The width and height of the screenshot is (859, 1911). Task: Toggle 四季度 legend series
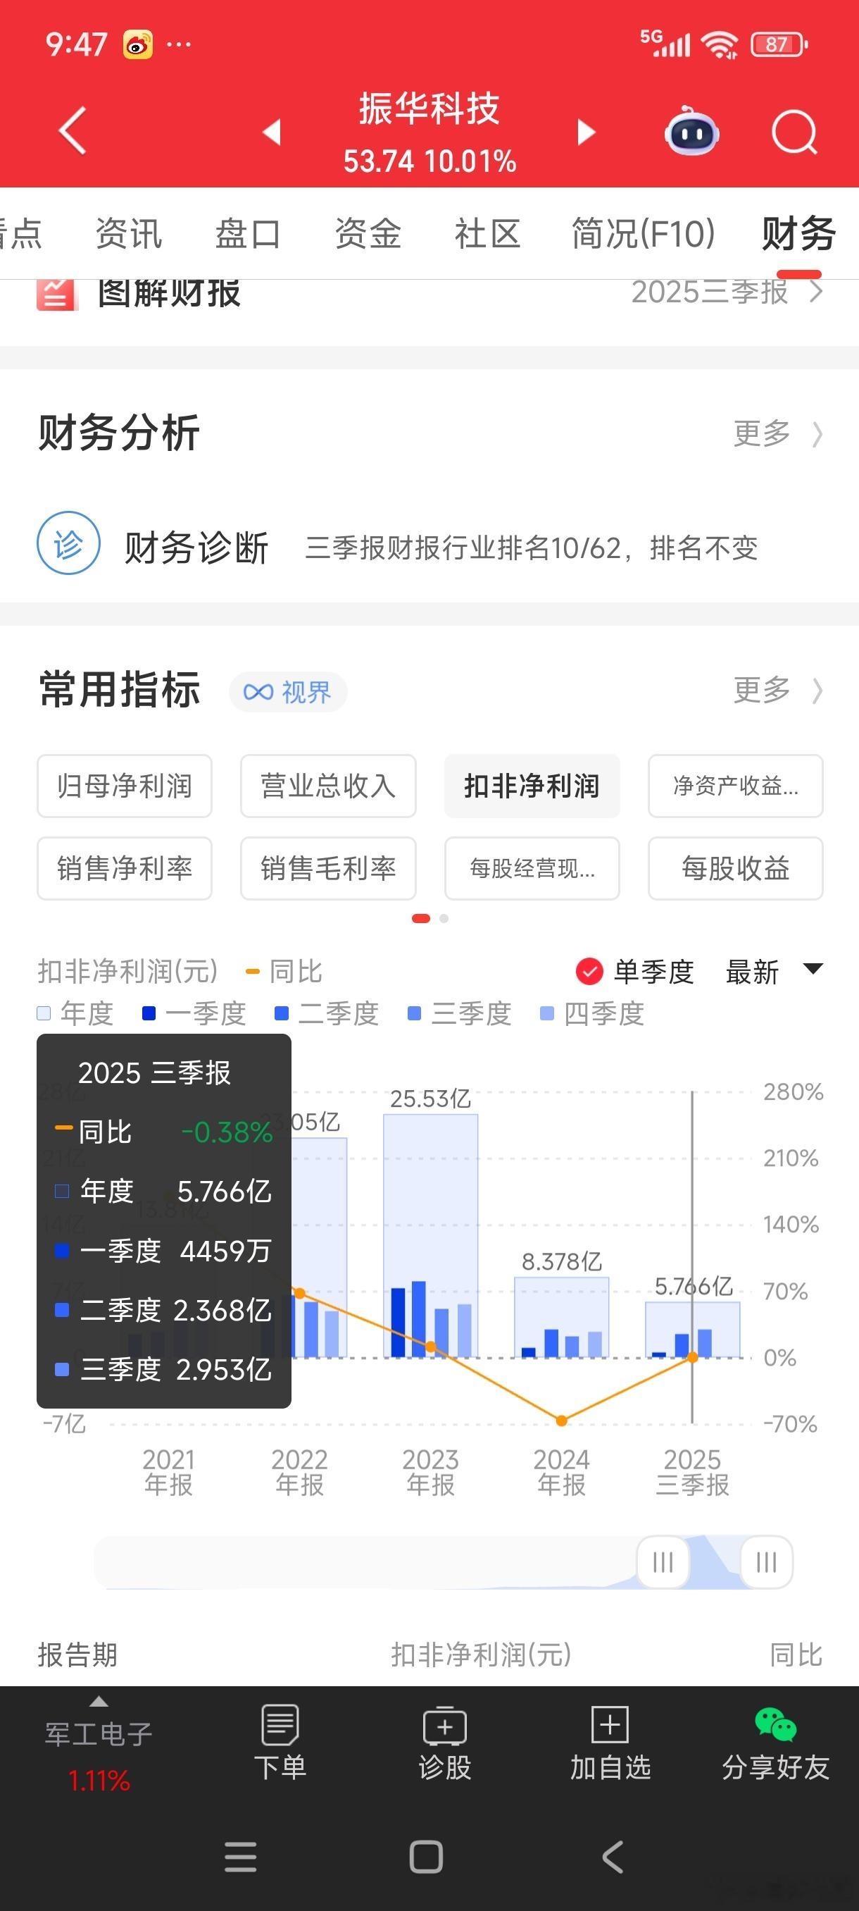[x=592, y=1013]
